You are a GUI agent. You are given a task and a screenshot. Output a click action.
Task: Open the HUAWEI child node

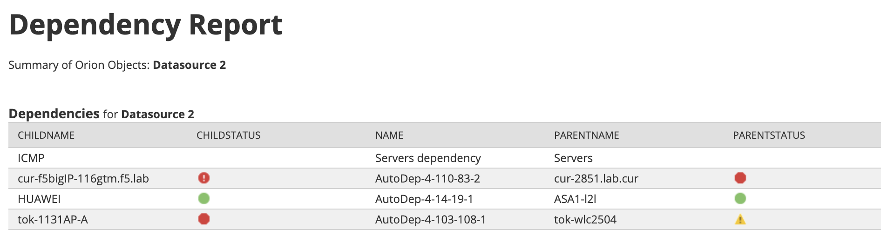pos(39,199)
